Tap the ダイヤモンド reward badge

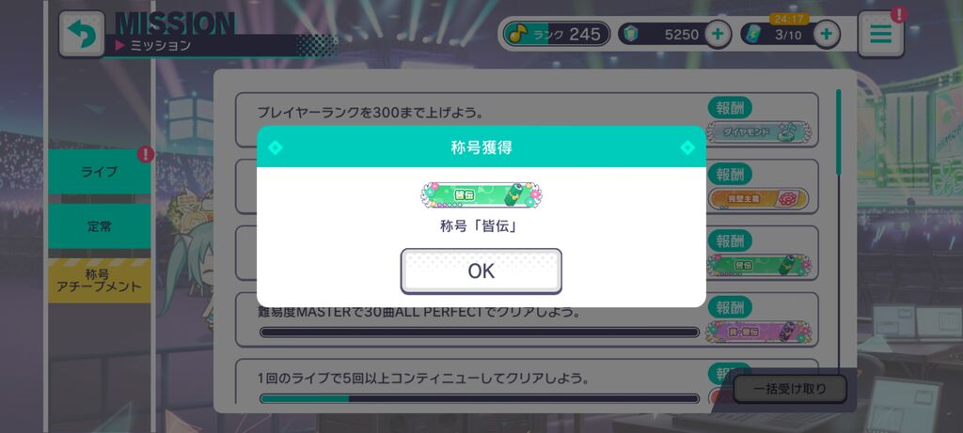coord(759,131)
